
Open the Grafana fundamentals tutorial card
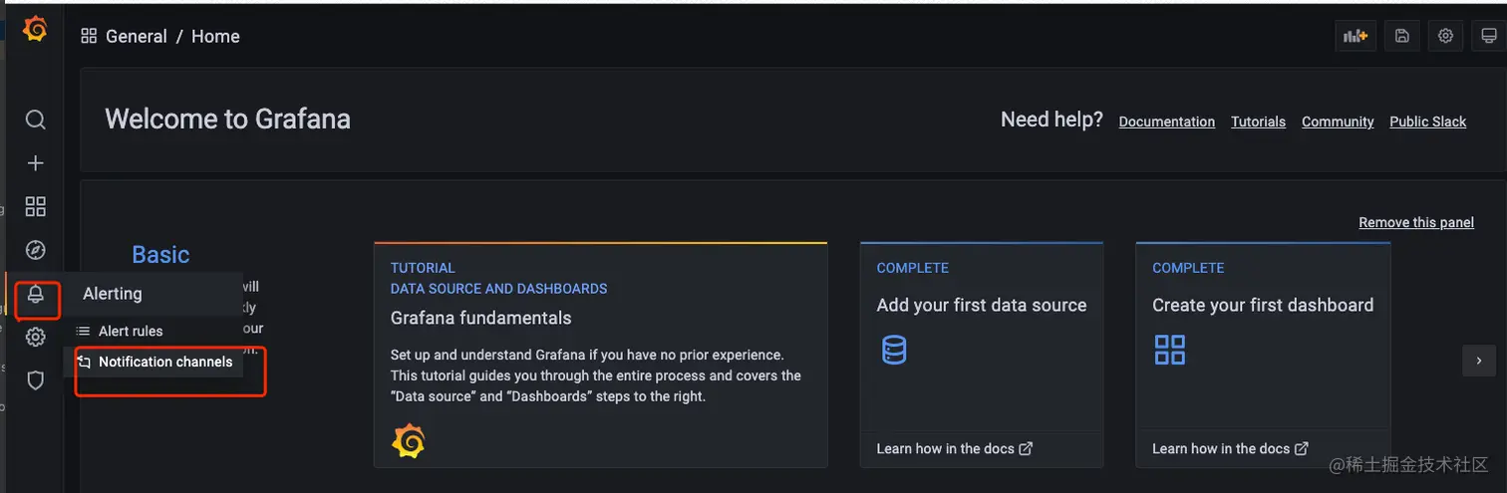(x=600, y=354)
